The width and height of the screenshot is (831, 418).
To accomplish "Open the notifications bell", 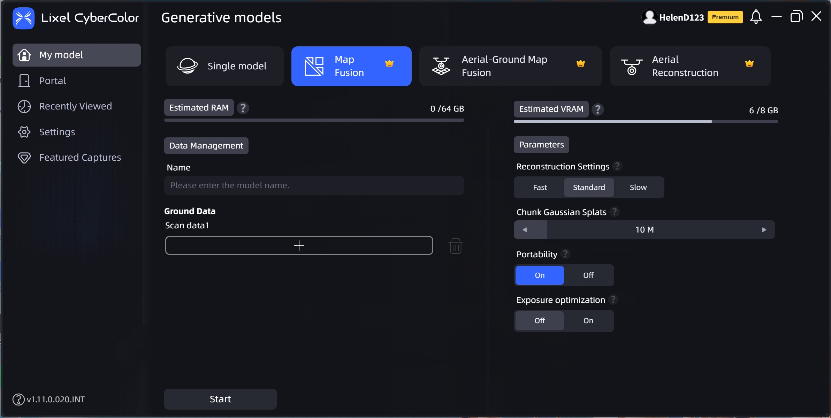I will tap(756, 17).
